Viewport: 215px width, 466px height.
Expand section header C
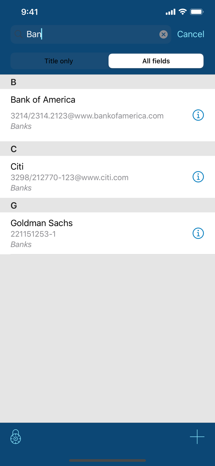tap(14, 149)
